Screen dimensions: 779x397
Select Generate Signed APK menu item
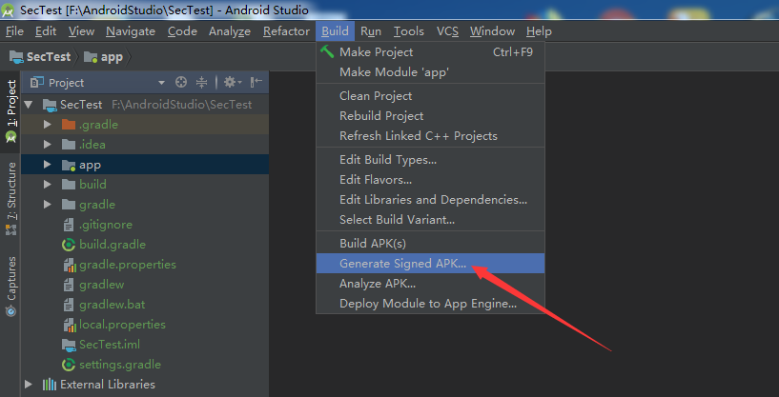coord(402,264)
